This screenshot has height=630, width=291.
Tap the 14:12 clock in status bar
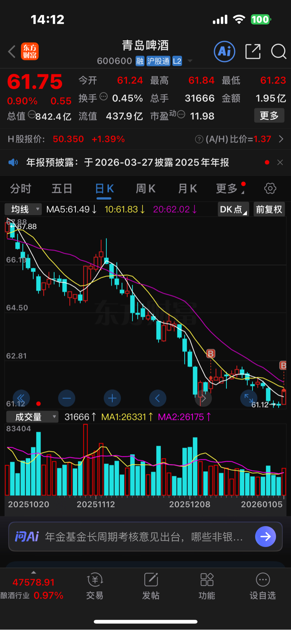pyautogui.click(x=47, y=19)
